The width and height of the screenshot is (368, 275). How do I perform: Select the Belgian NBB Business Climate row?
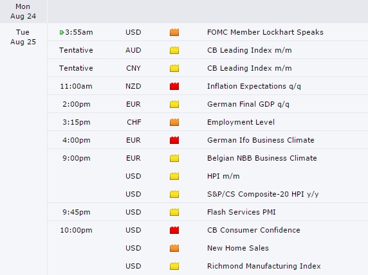pyautogui.click(x=207, y=158)
